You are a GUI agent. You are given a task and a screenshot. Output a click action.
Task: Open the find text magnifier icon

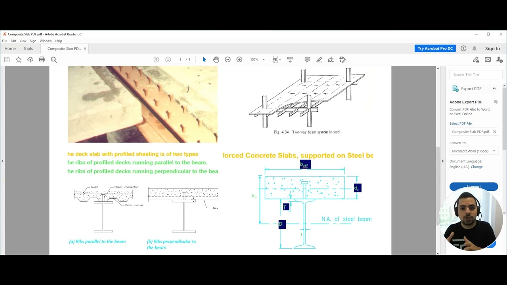pyautogui.click(x=54, y=59)
